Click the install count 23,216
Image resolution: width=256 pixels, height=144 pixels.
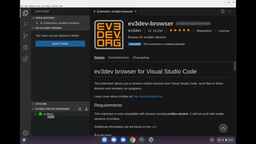[x=155, y=31]
